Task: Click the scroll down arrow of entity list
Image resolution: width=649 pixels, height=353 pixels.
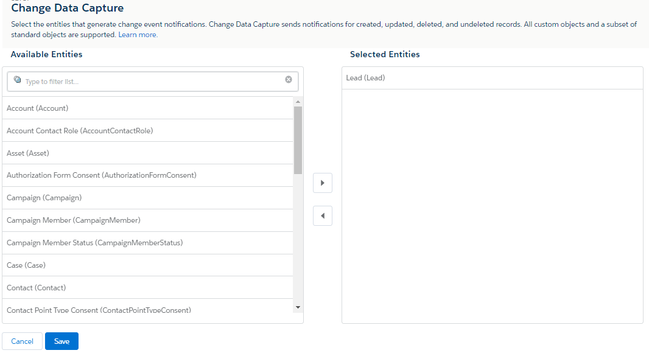Action: [x=298, y=307]
